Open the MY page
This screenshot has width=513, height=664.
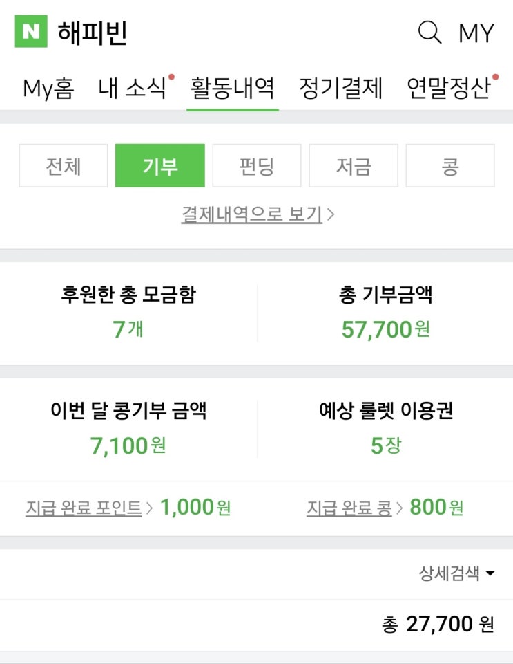click(x=476, y=33)
